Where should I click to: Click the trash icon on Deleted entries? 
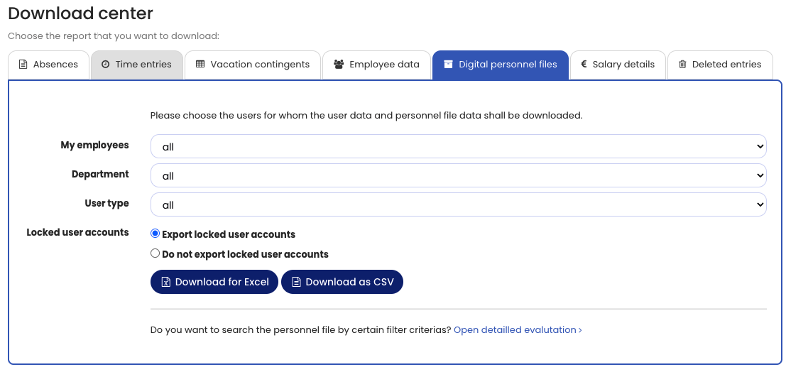[x=682, y=65]
